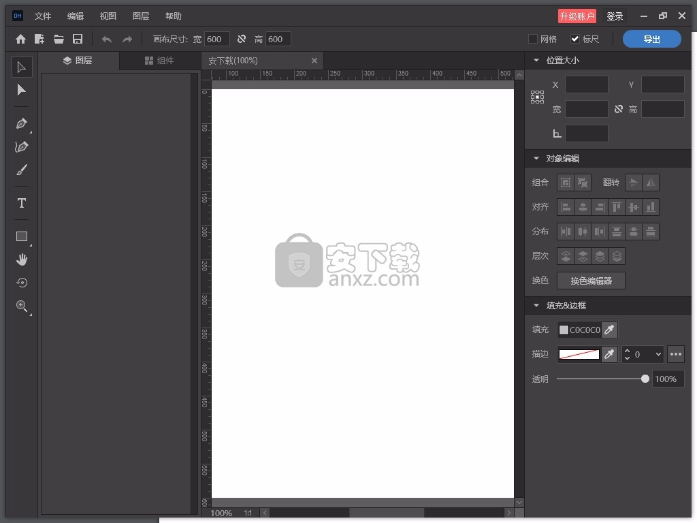The image size is (697, 523).
Task: Select the Rectangle shape tool
Action: tap(21, 236)
